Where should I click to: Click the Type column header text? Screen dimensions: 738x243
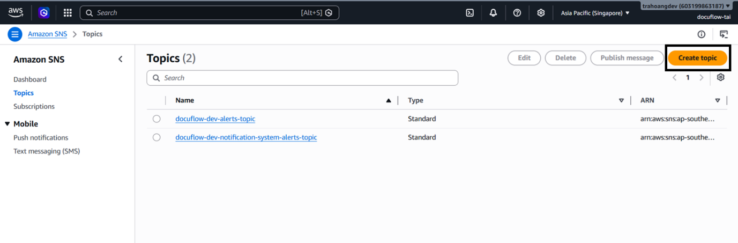coord(416,100)
